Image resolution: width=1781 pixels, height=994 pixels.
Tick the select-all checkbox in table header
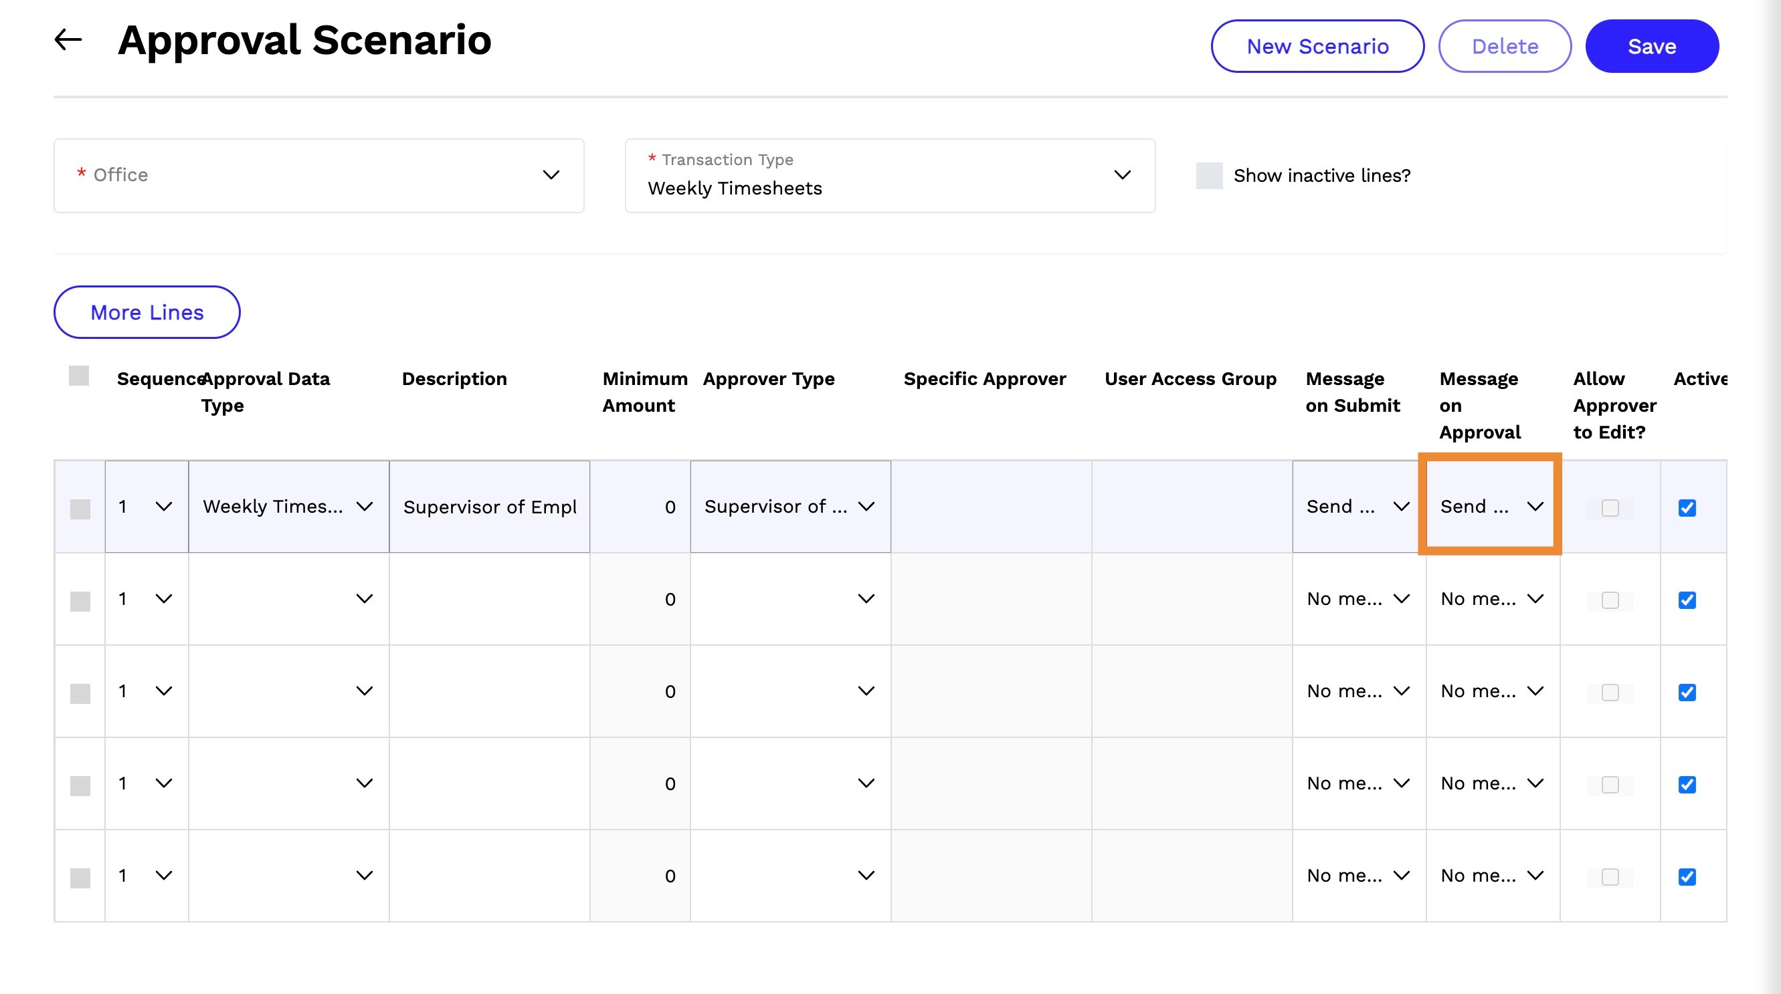[79, 376]
